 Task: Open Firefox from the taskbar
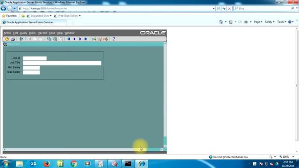pyautogui.click(x=47, y=164)
